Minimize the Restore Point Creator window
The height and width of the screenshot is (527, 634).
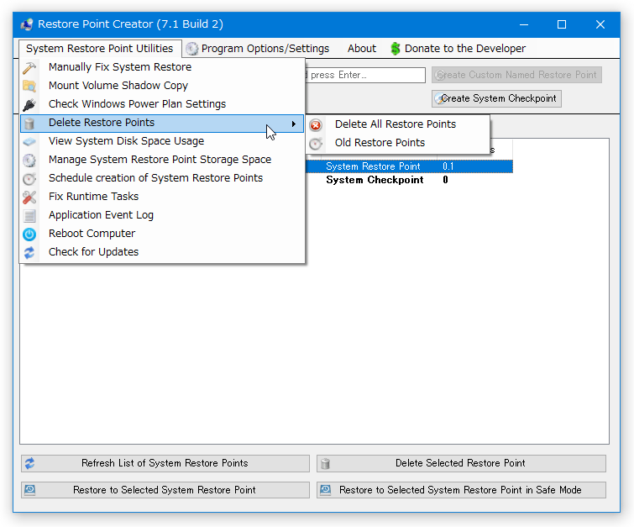pos(524,24)
